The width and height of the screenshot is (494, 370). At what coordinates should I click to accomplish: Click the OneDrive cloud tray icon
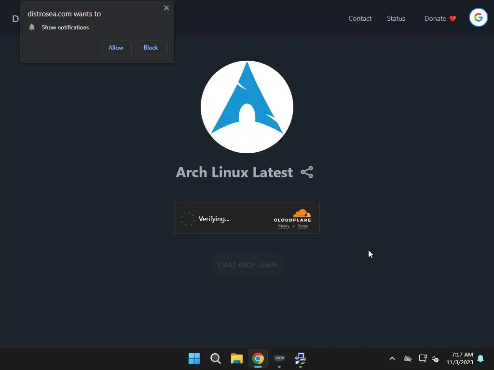click(408, 358)
